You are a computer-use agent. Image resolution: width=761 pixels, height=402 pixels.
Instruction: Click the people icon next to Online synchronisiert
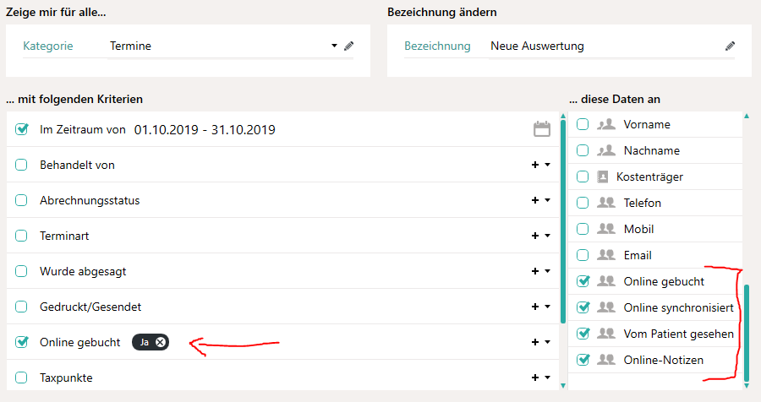pyautogui.click(x=606, y=307)
